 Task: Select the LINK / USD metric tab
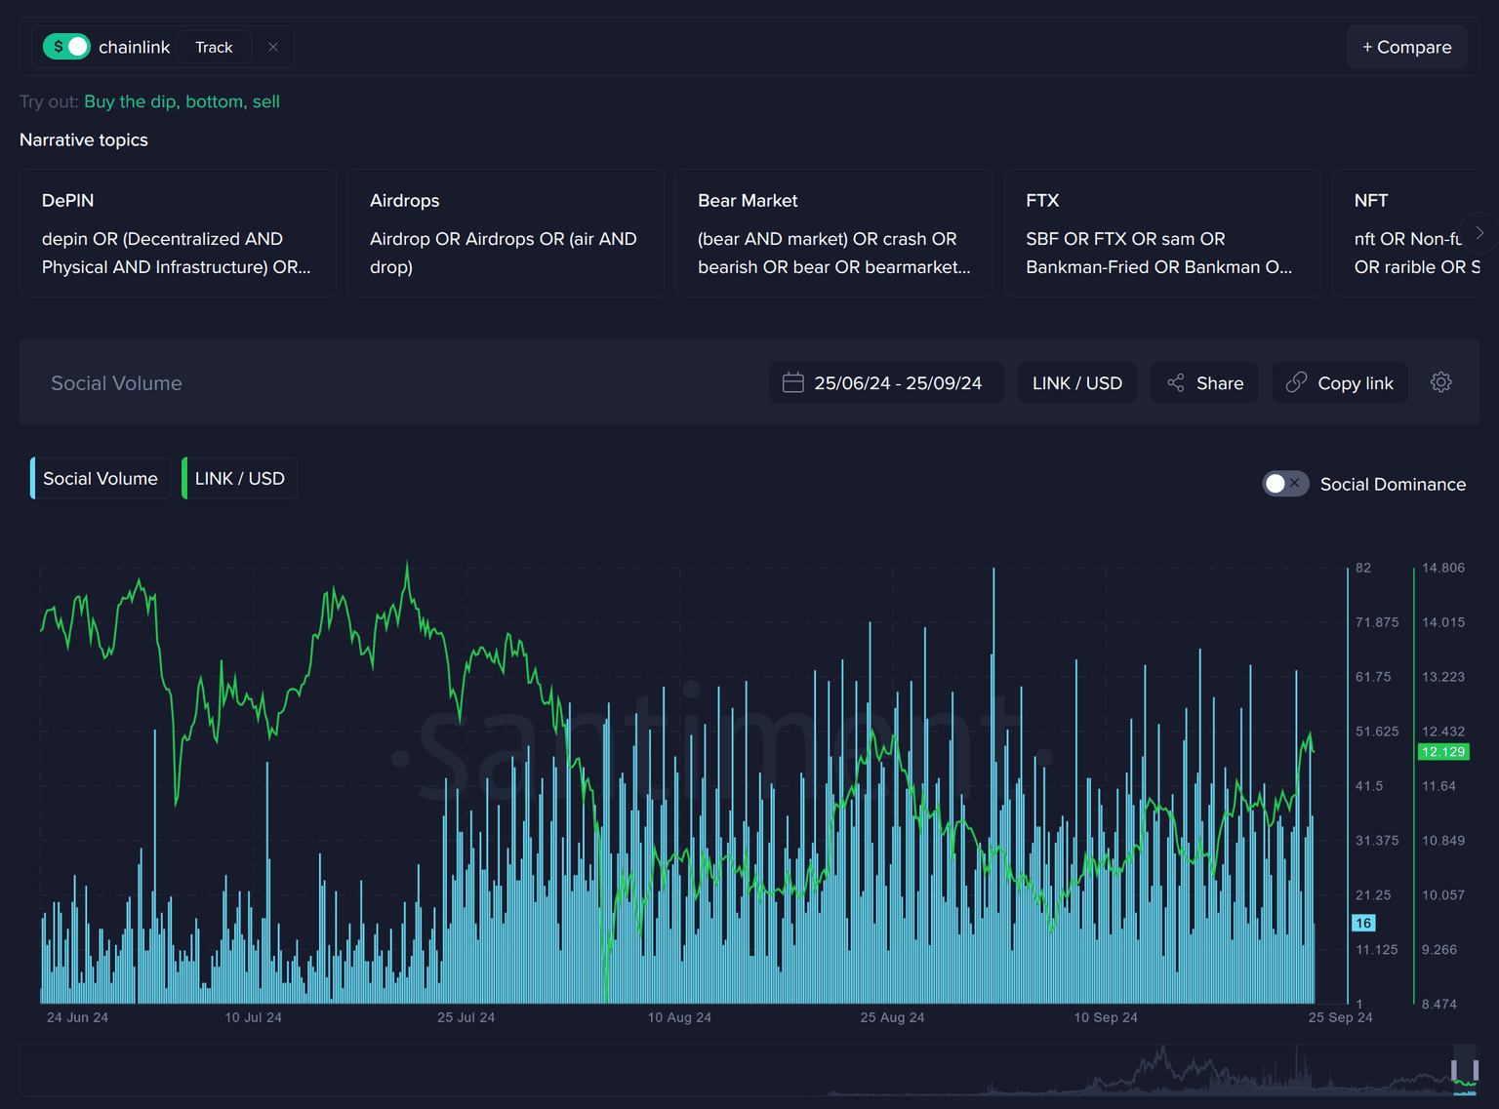tap(240, 478)
